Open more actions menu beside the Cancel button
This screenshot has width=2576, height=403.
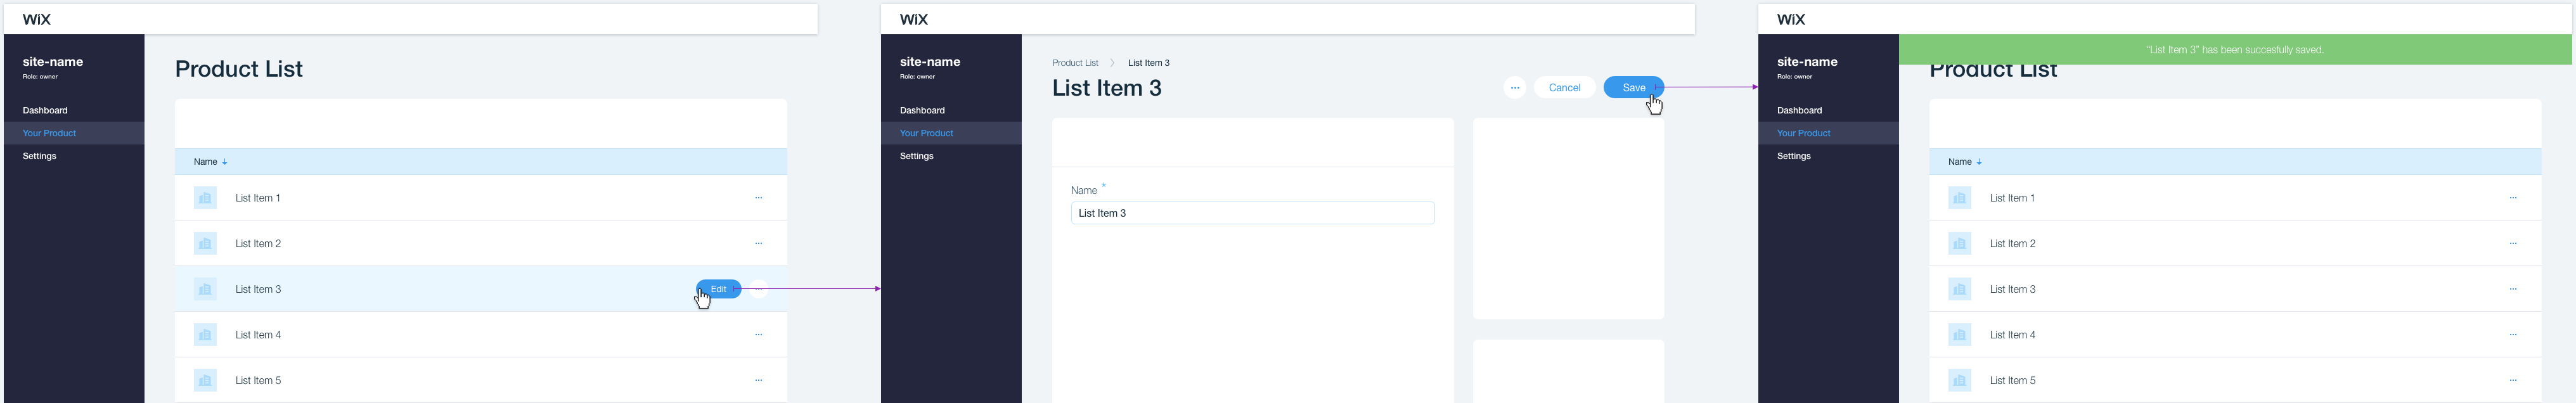coord(1514,88)
